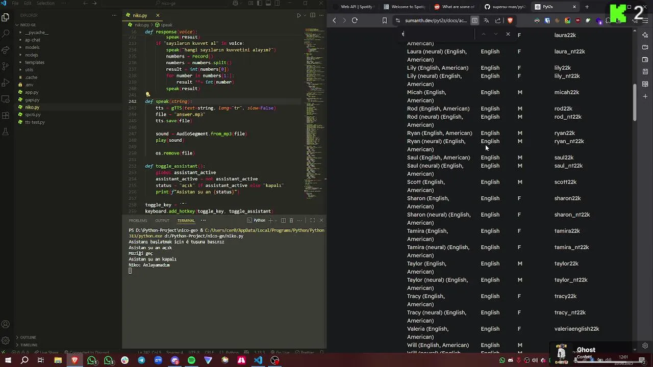The height and width of the screenshot is (367, 653).
Task: Switch to the TERMINAL panel tab
Action: pyautogui.click(x=186, y=220)
